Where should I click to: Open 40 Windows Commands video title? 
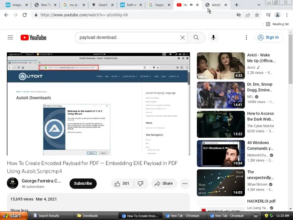(x=260, y=146)
